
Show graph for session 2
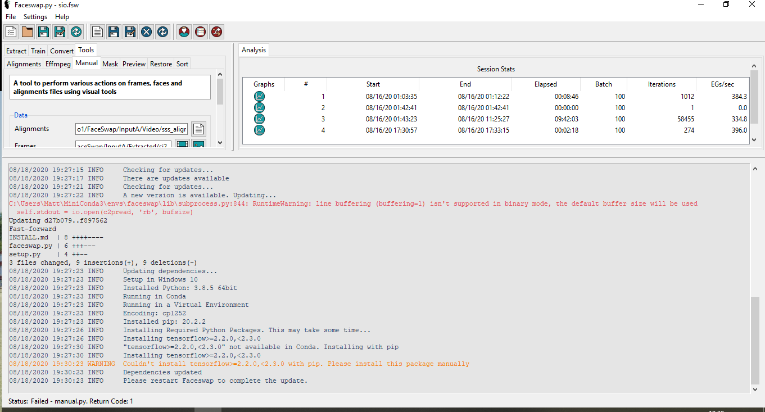259,107
